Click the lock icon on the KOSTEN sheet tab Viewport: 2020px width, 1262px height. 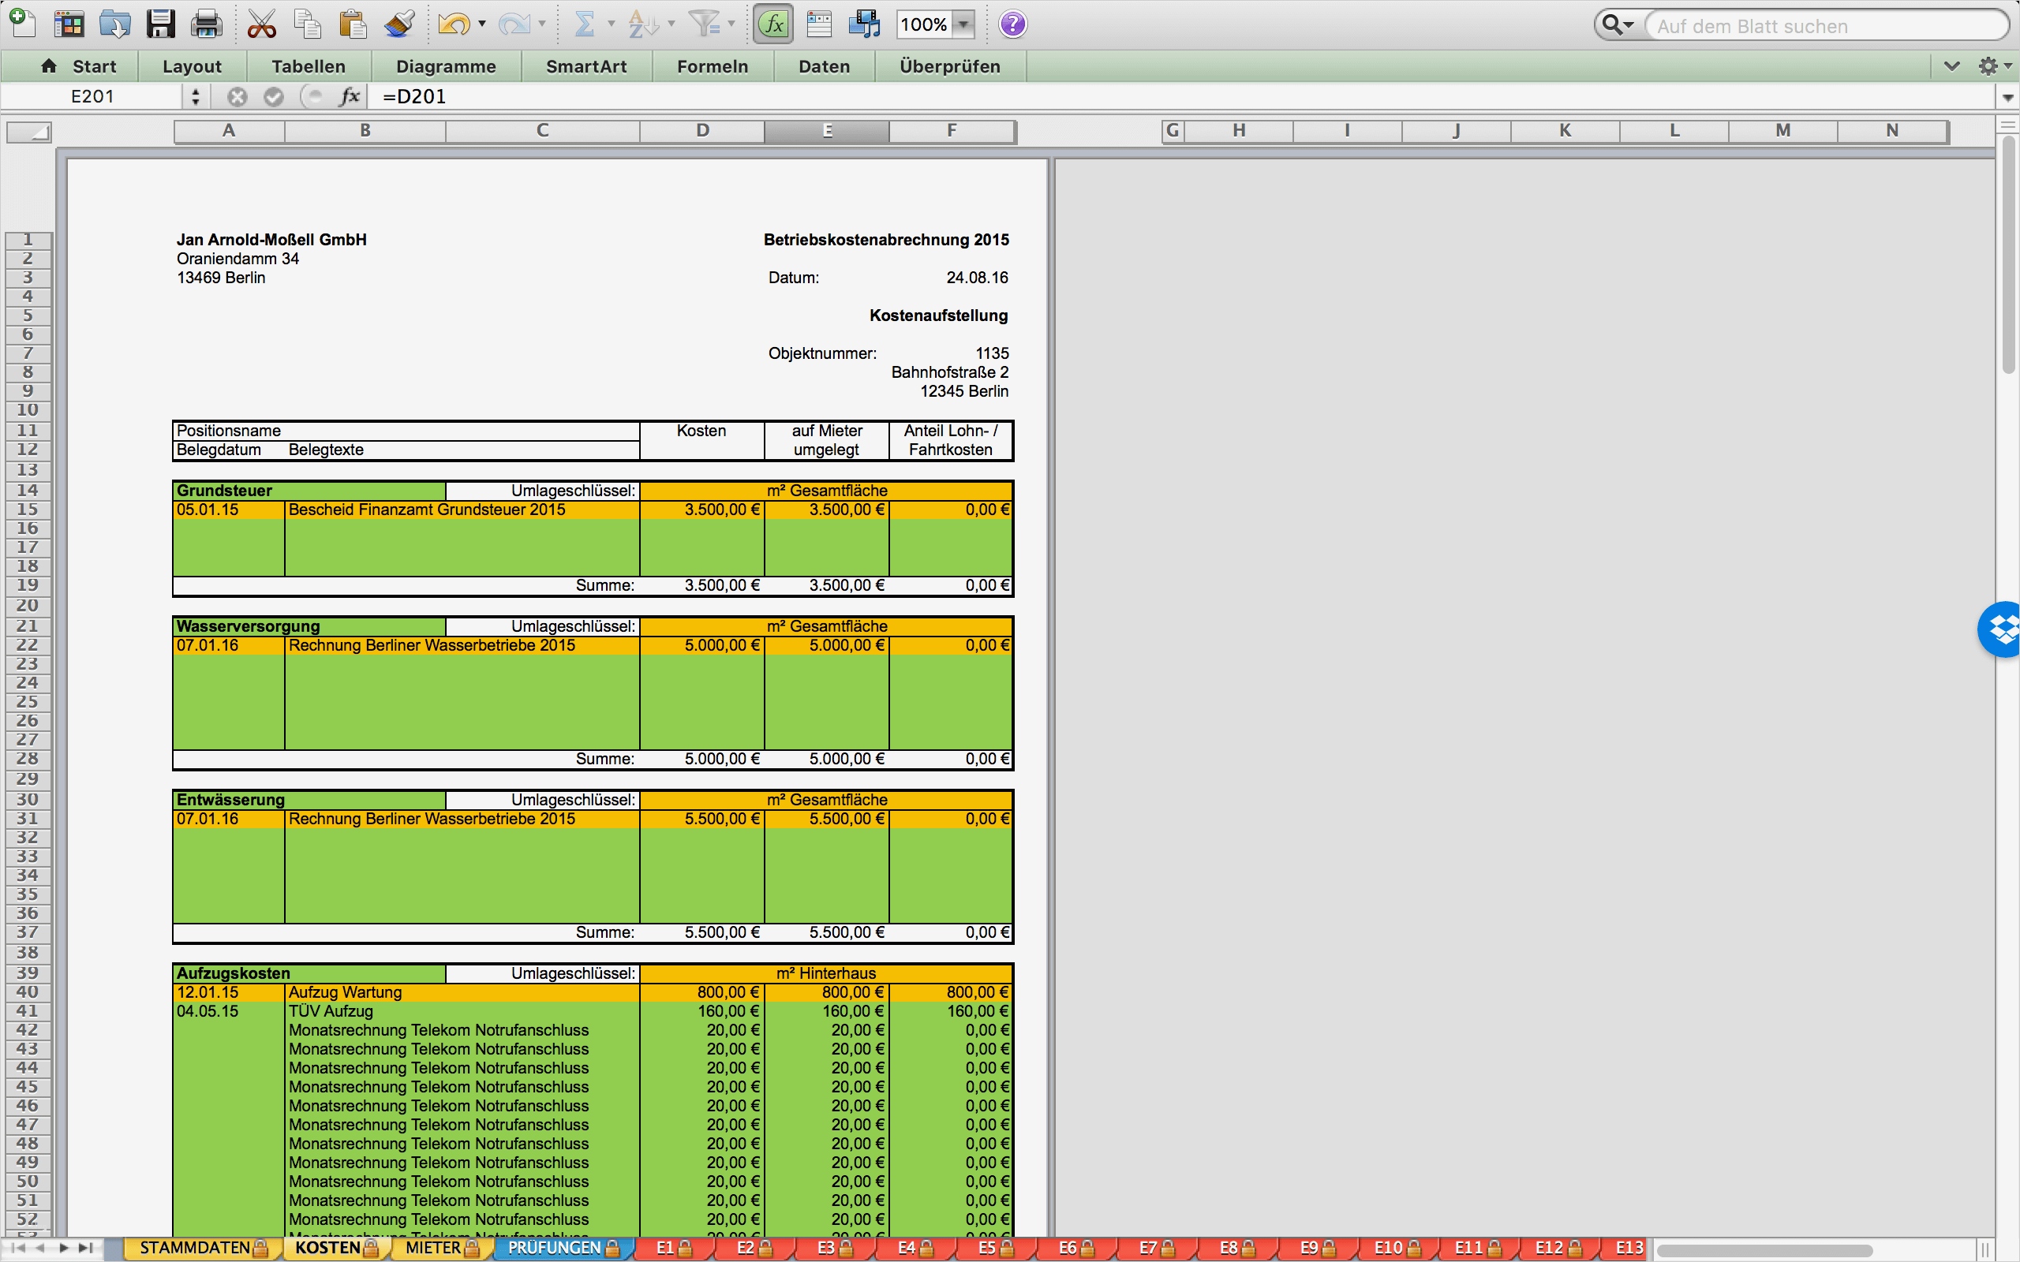coord(371,1248)
